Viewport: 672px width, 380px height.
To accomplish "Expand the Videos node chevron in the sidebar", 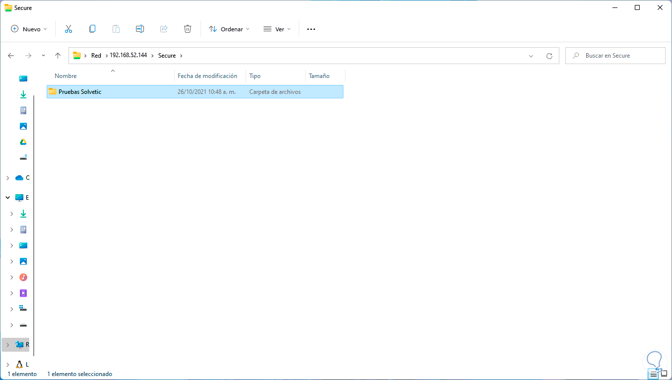I will [12, 293].
